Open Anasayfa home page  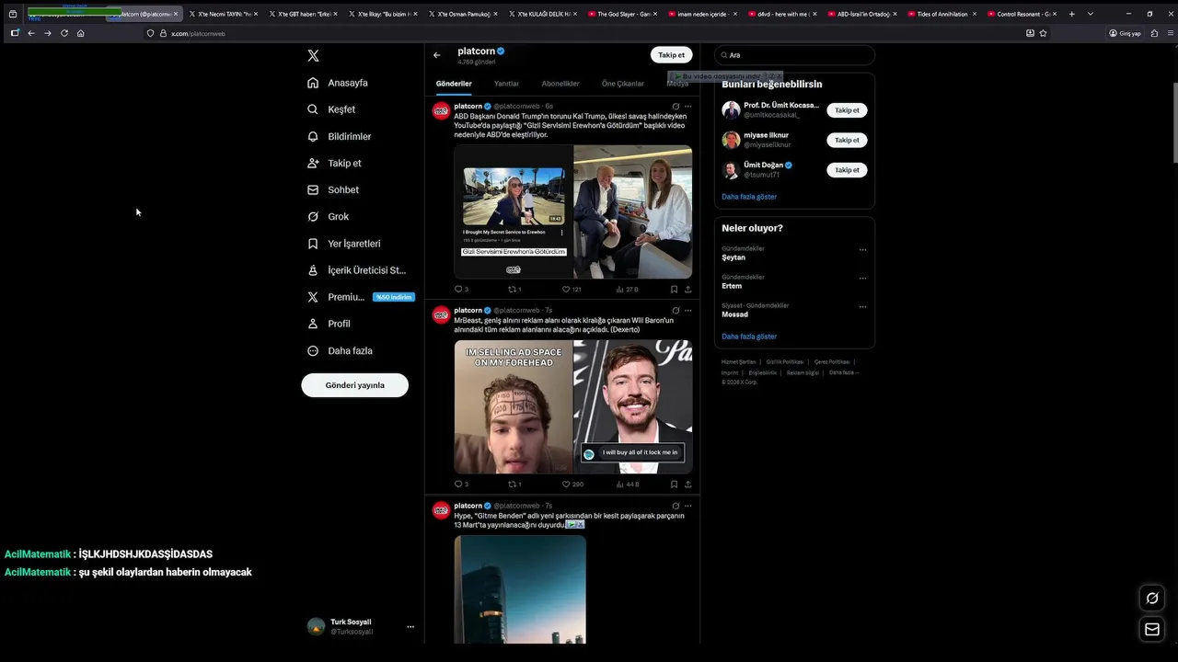(338, 83)
